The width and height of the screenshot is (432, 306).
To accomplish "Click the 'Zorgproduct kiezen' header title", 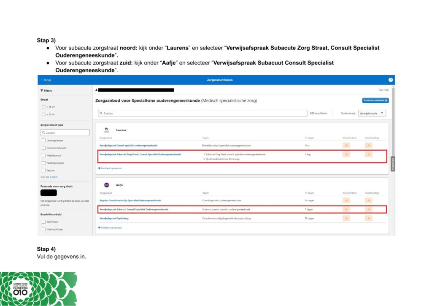I will [x=220, y=80].
